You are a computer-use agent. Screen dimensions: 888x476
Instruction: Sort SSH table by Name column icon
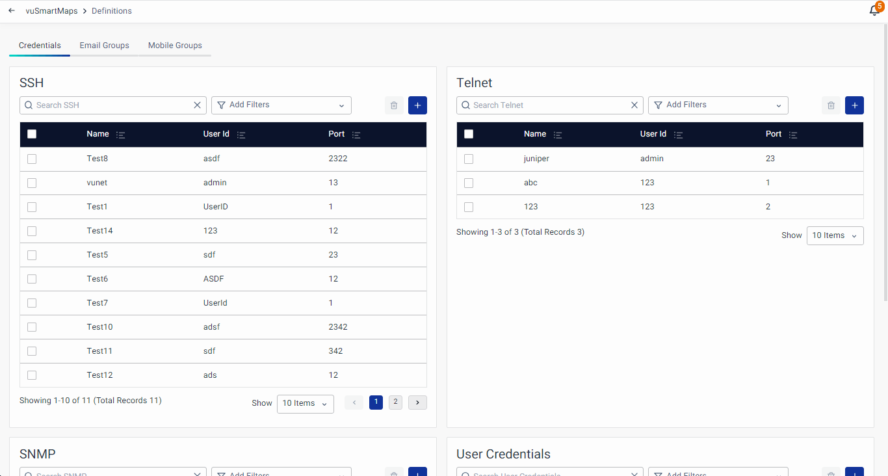[x=120, y=135]
